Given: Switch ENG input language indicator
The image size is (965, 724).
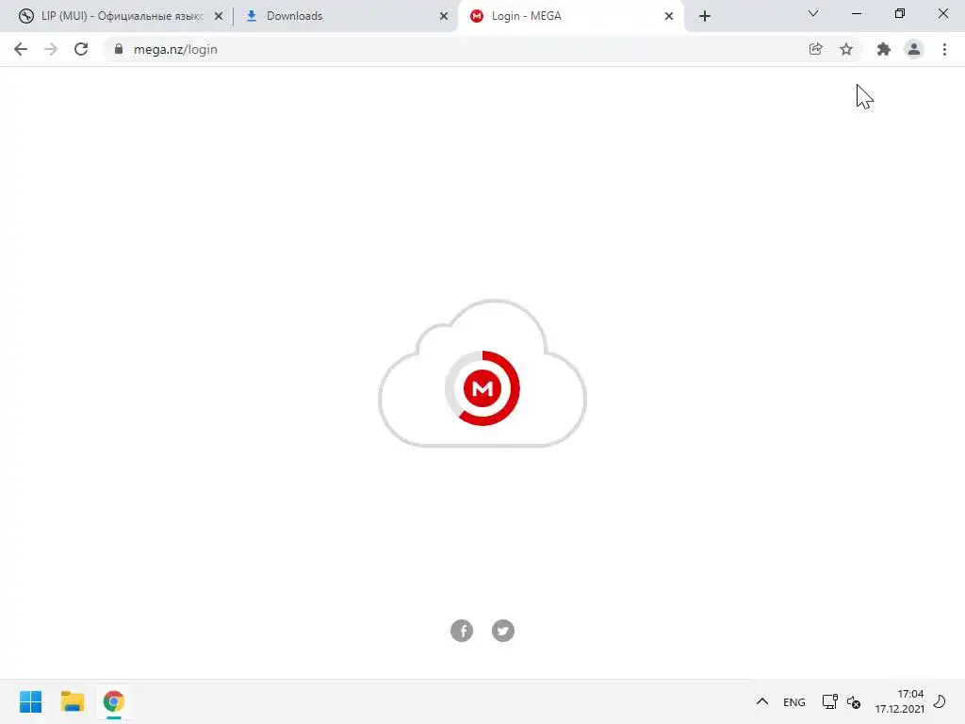Looking at the screenshot, I should tap(793, 701).
